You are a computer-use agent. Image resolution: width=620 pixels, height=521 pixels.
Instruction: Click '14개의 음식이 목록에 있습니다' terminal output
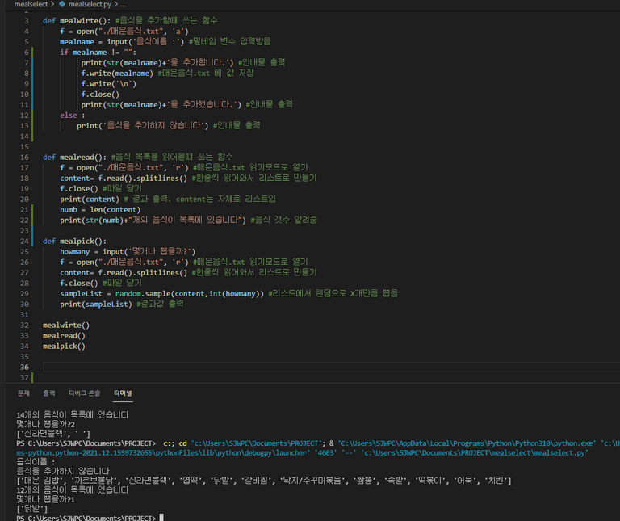point(73,415)
